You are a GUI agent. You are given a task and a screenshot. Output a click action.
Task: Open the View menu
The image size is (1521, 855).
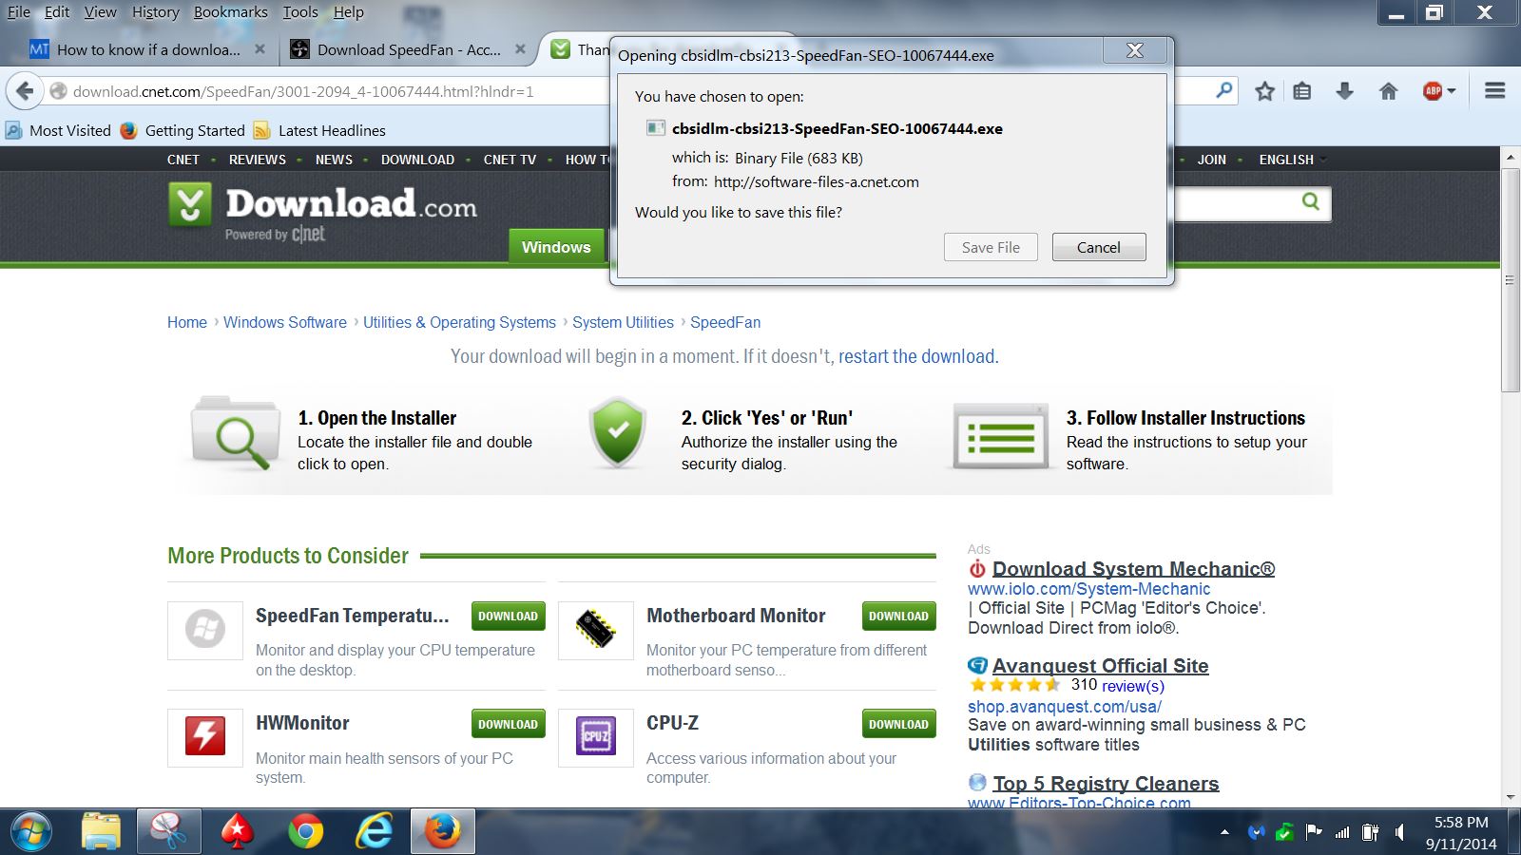tap(100, 12)
